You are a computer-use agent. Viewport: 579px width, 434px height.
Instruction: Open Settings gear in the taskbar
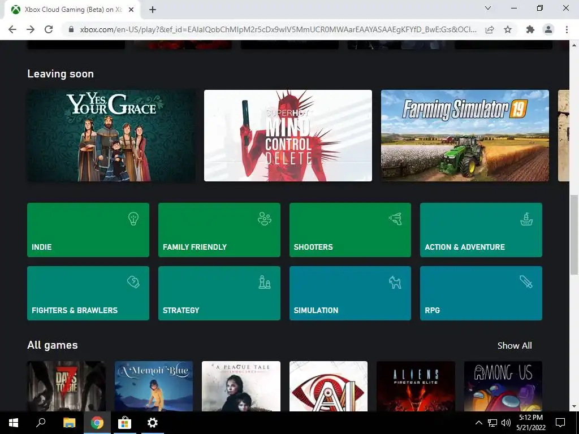coord(153,423)
